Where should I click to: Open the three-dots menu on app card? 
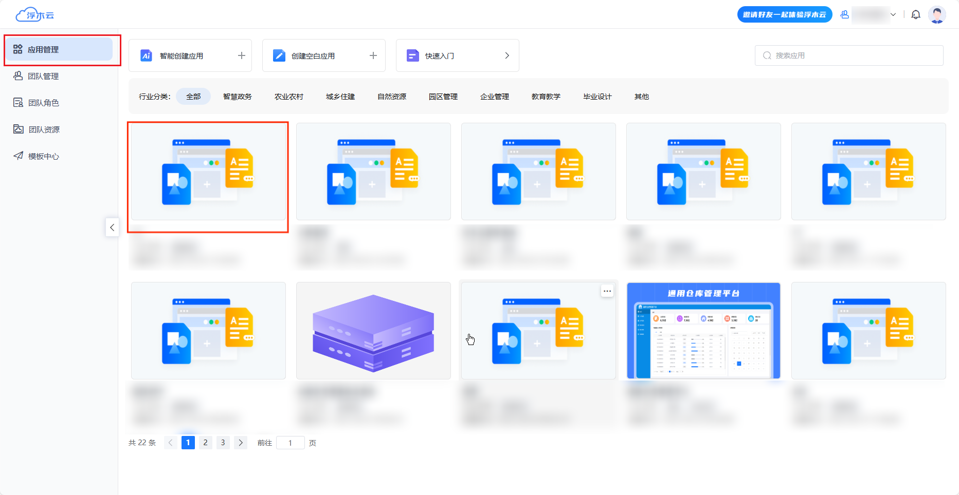click(x=607, y=291)
